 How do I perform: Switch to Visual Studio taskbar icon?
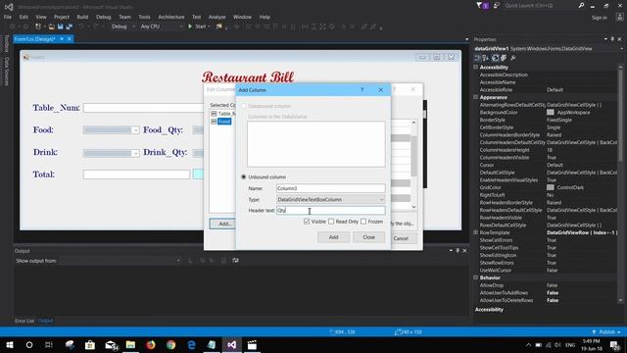click(x=231, y=344)
